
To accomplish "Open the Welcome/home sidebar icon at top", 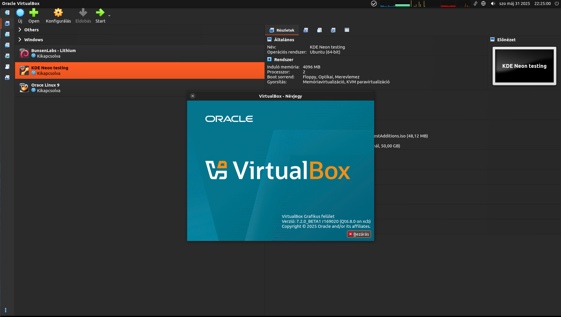I will click(7, 13).
